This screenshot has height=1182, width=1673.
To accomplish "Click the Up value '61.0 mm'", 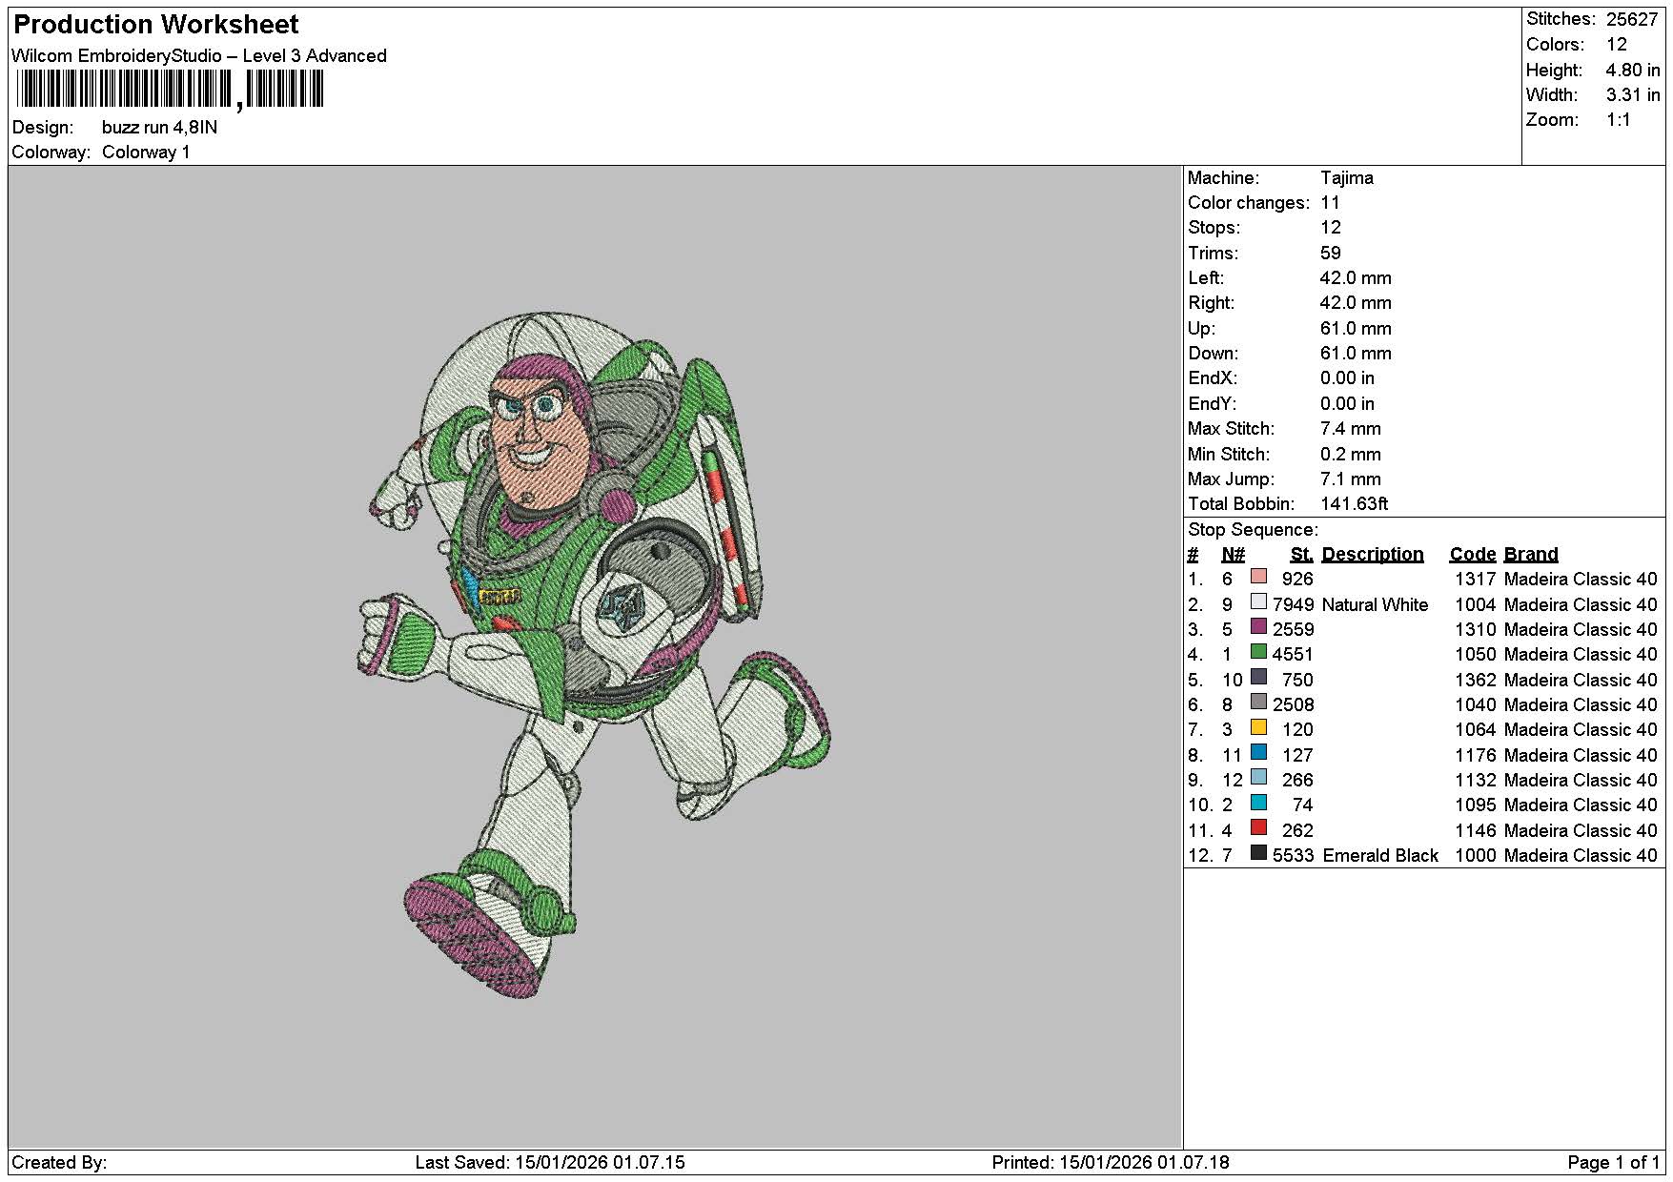I will [1356, 329].
